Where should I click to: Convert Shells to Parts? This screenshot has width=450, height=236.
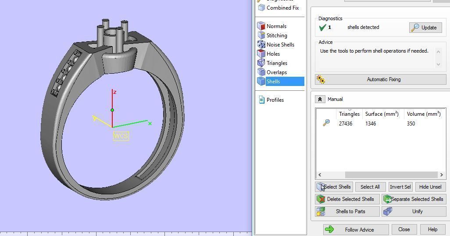click(x=347, y=211)
